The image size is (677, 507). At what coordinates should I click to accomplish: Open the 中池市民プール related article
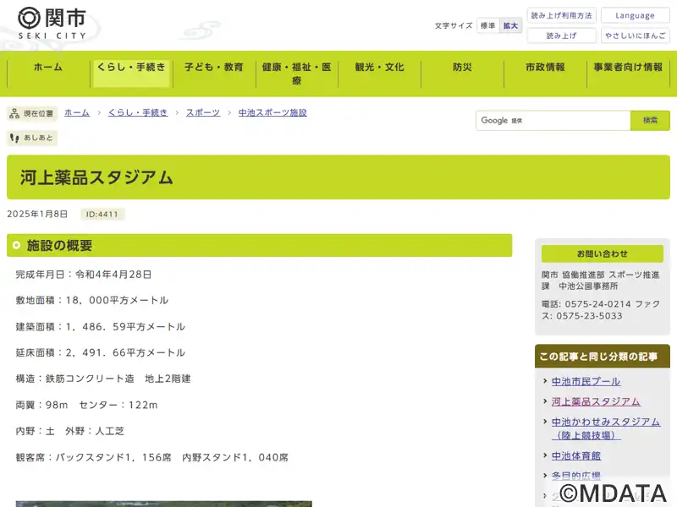click(586, 381)
